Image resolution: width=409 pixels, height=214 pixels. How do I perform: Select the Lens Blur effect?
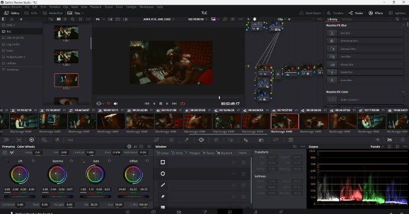click(x=365, y=57)
